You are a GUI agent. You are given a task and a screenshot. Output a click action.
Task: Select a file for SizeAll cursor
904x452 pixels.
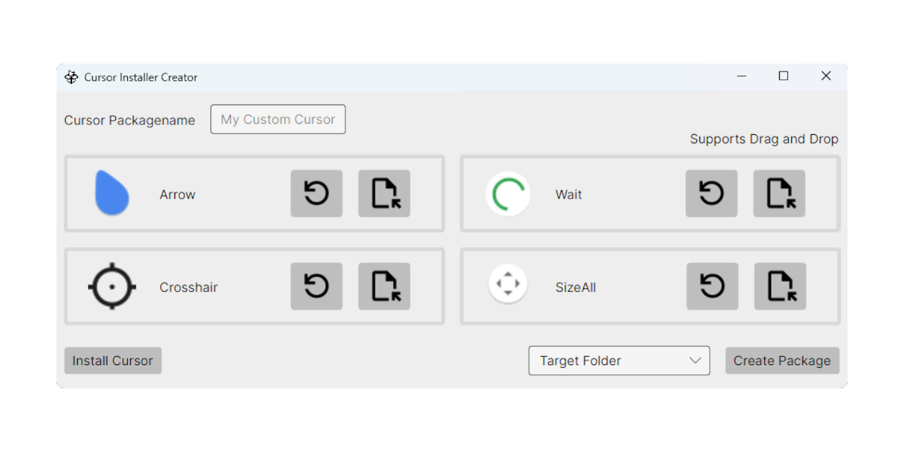[x=780, y=286]
